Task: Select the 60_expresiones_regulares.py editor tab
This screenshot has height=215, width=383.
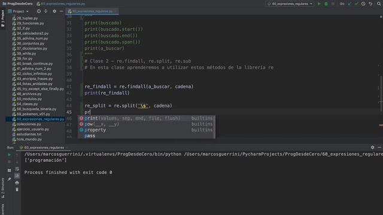Action: tap(92, 11)
